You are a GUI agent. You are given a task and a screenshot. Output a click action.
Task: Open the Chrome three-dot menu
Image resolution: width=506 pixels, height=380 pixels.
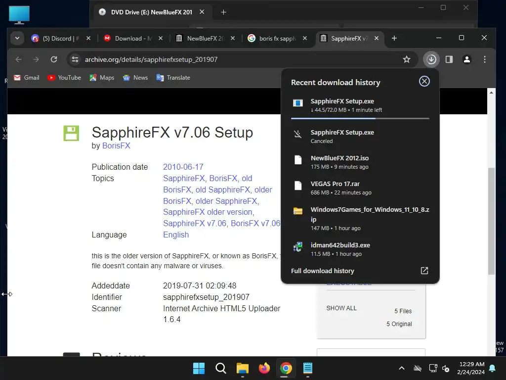click(484, 59)
